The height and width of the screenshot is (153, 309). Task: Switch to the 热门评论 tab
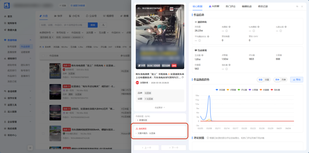coord(231,6)
